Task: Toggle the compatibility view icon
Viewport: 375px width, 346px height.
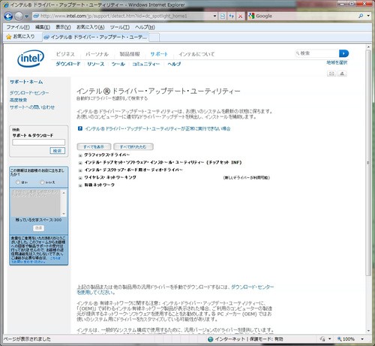Action: tap(223, 16)
